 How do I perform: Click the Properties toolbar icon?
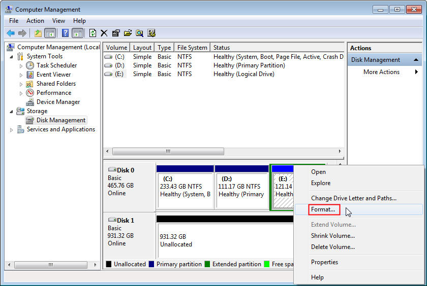(116, 33)
